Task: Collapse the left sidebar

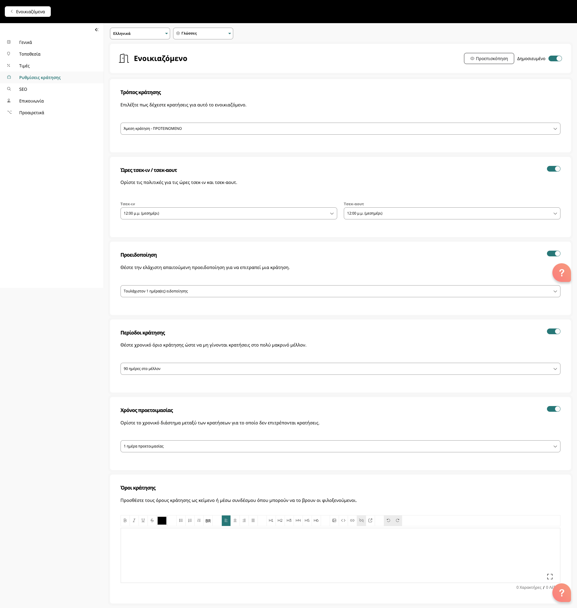Action: click(x=96, y=30)
